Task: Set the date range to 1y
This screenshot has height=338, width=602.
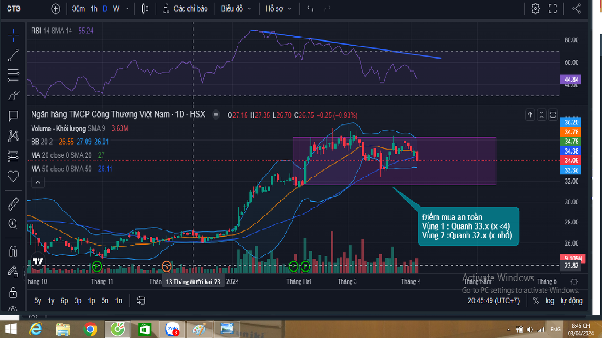Action: [x=51, y=300]
